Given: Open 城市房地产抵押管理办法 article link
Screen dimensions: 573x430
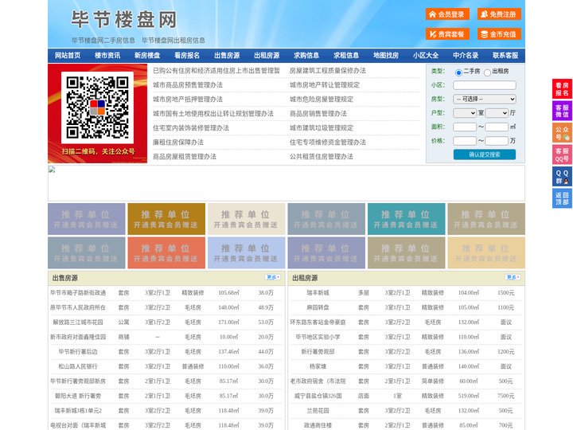Looking at the screenshot, I should click(188, 99).
